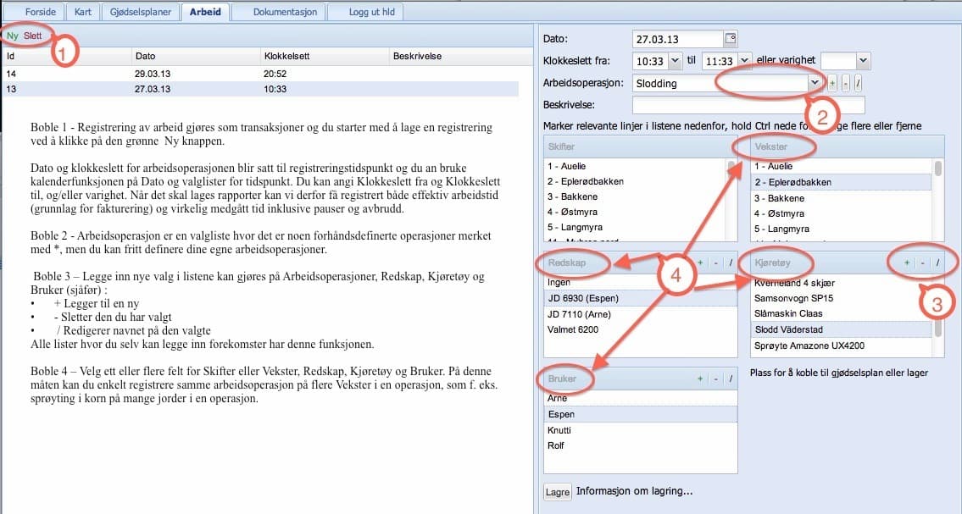This screenshot has width=962, height=514.
Task: Select 1 - Auelie in the Vekster list
Action: tap(842, 166)
